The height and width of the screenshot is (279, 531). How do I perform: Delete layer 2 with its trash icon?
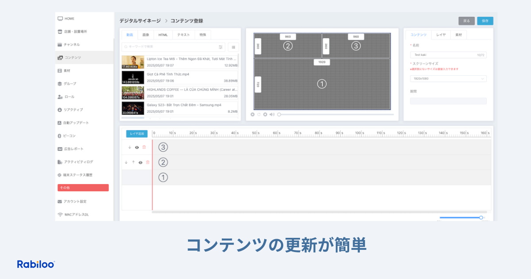[x=147, y=163]
